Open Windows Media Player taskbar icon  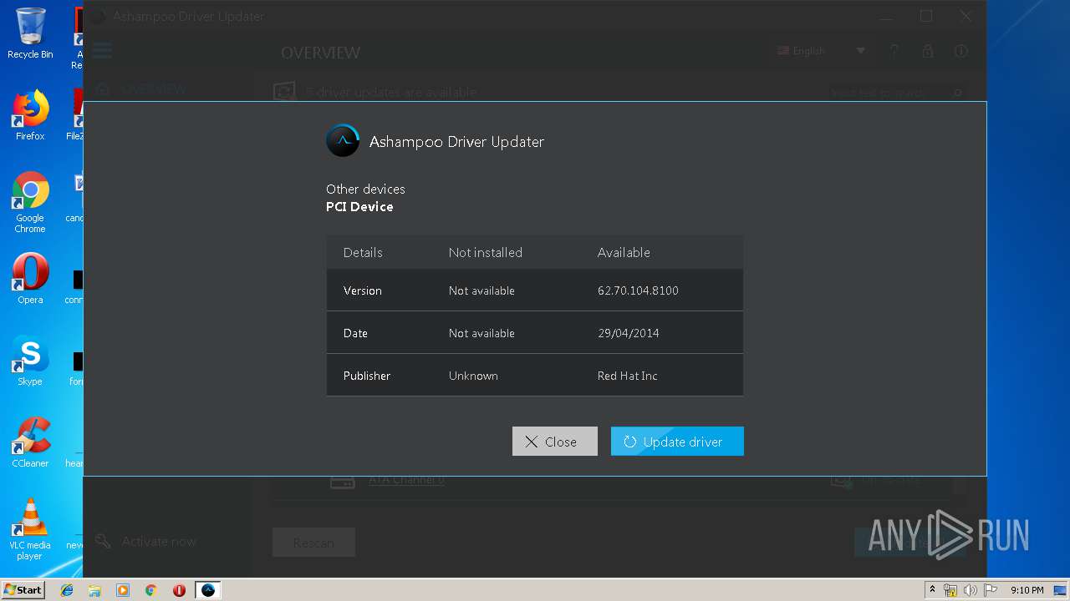tap(123, 590)
